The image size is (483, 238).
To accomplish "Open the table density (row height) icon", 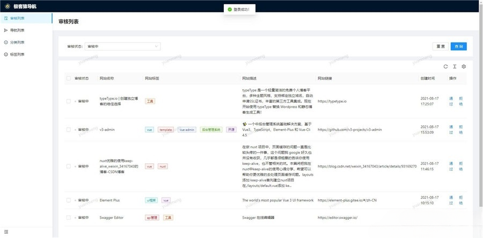I will tap(454, 67).
